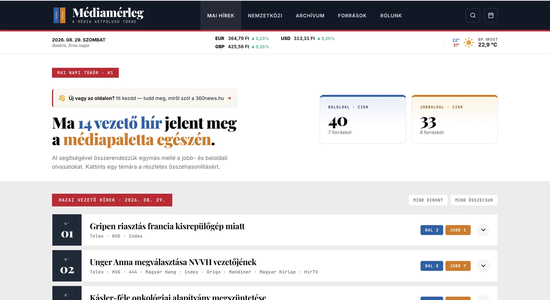This screenshot has height=300, width=550.
Task: Click the EUR 364,79 Ft rate
Action: [242, 38]
